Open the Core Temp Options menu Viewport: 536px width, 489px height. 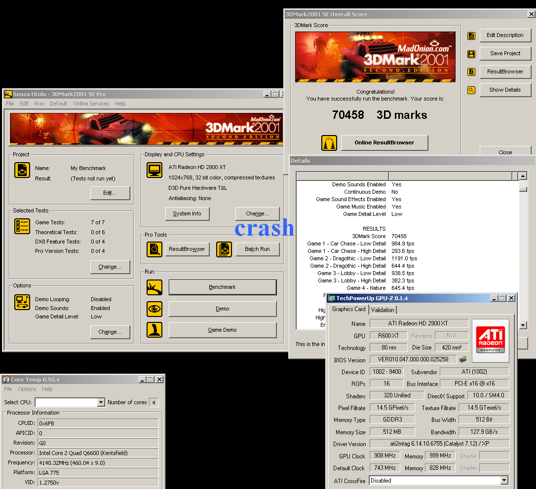(x=27, y=389)
